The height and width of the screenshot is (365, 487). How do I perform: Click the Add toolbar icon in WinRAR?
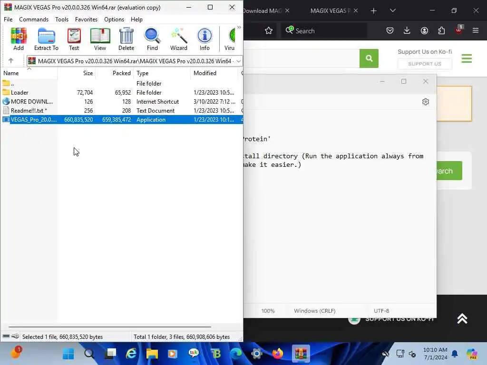click(19, 39)
